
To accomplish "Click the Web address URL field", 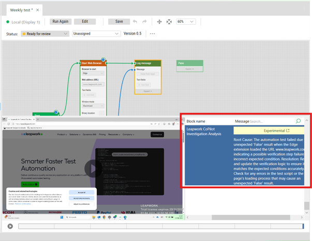I will [93, 84].
